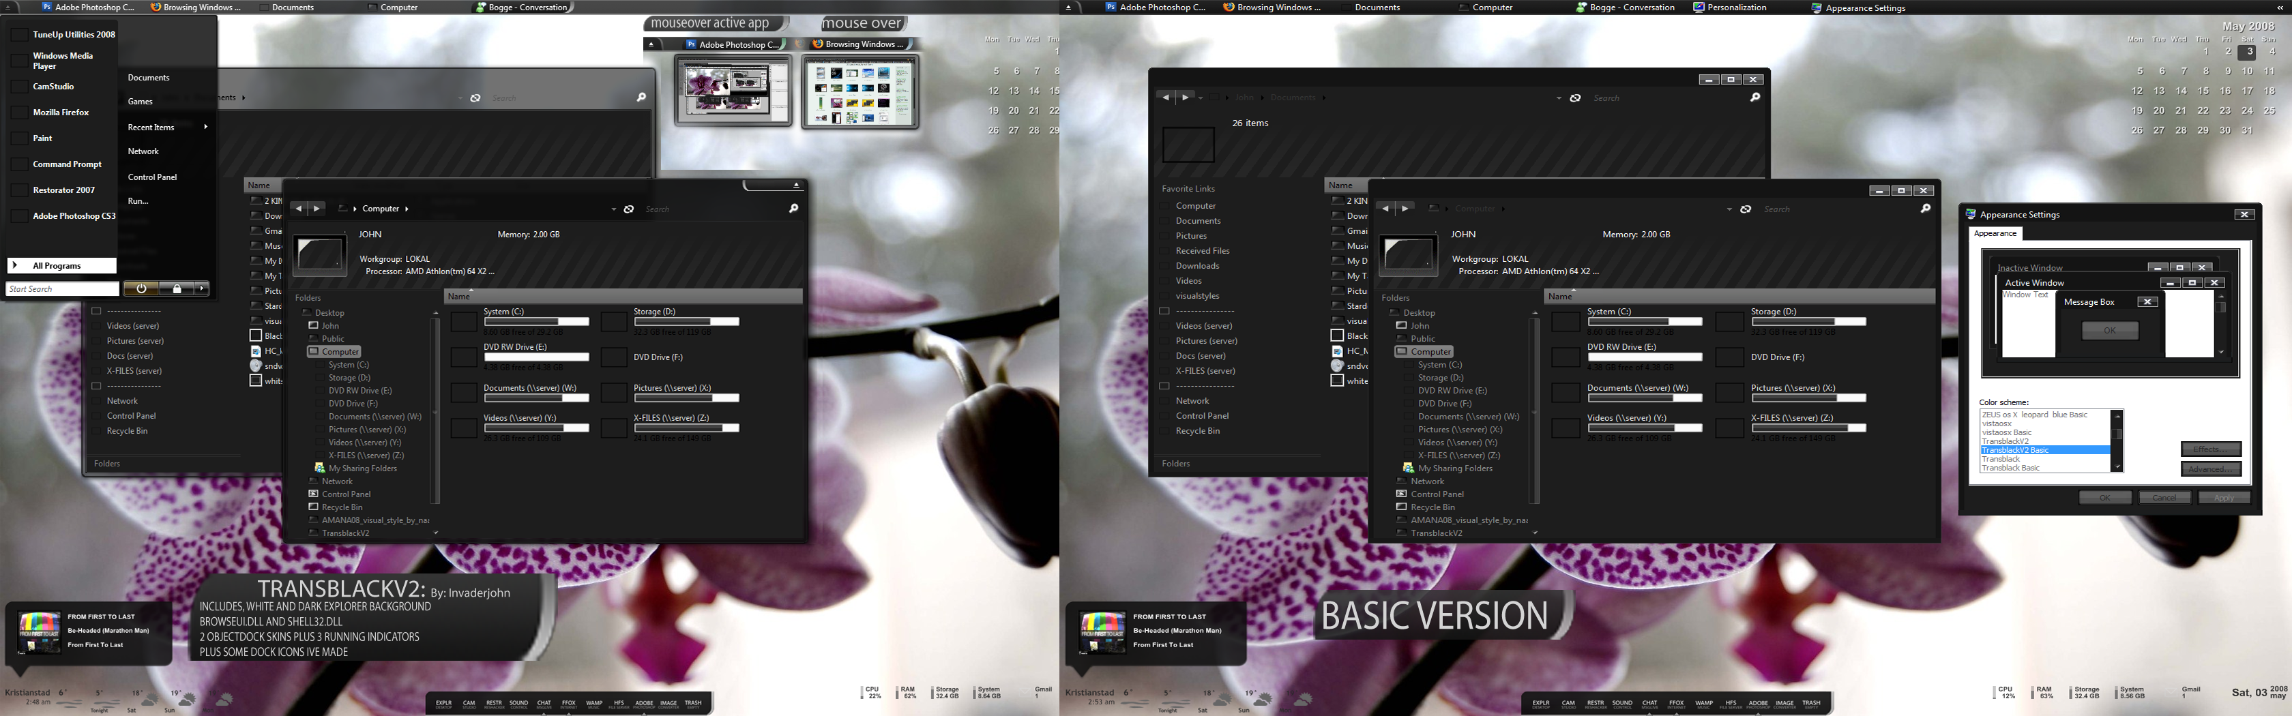The height and width of the screenshot is (716, 2292).
Task: Open EXPLR icon in left desktop dock
Action: pyautogui.click(x=444, y=704)
